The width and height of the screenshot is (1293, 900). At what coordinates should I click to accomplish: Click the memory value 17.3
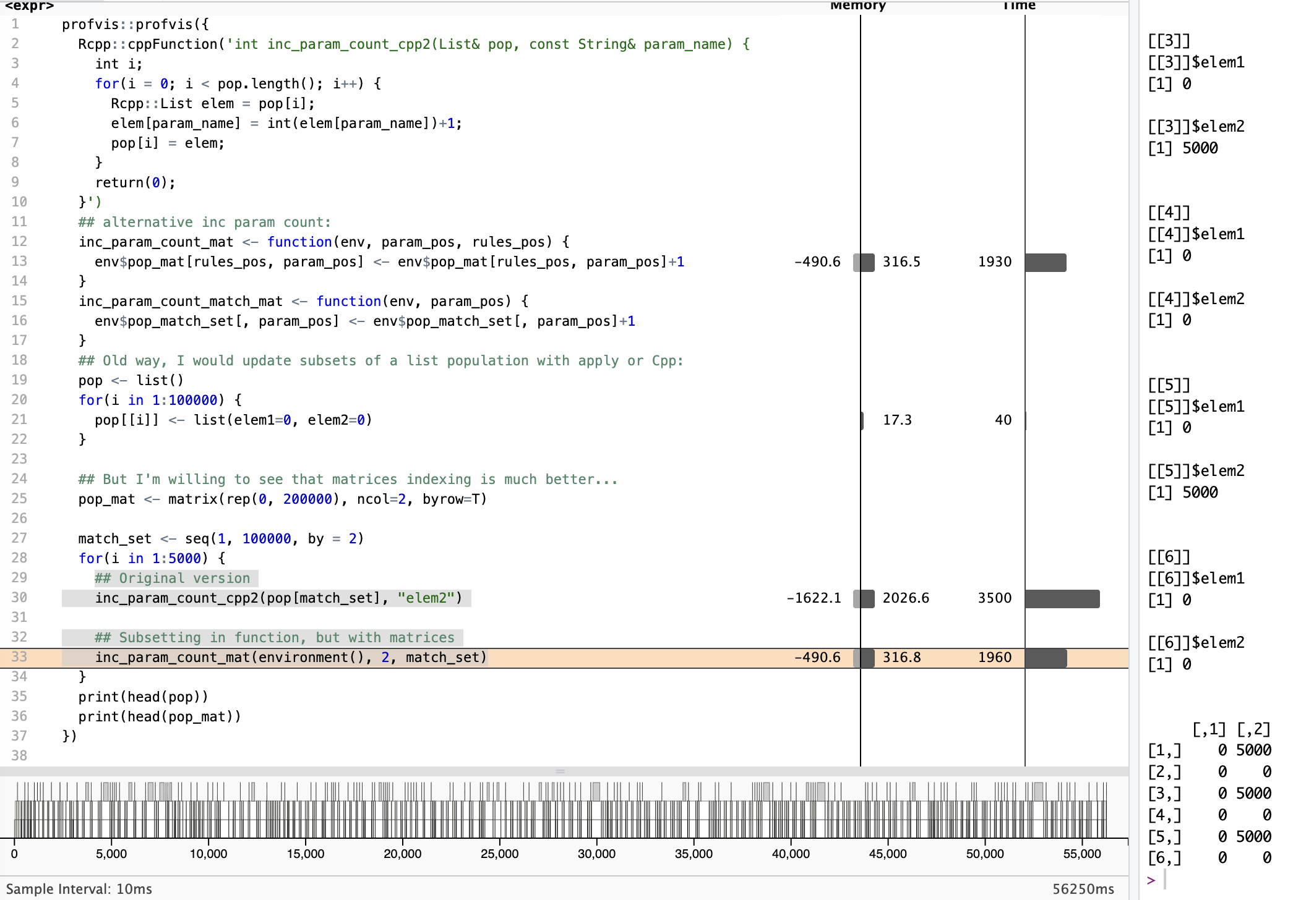(x=897, y=420)
